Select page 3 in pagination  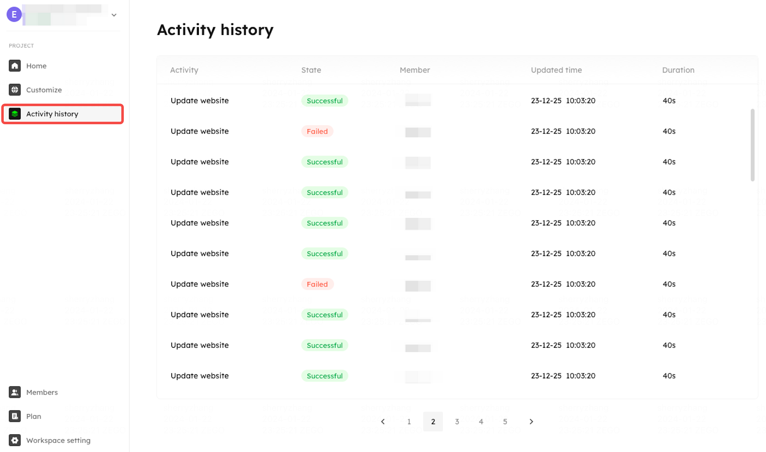[457, 422]
